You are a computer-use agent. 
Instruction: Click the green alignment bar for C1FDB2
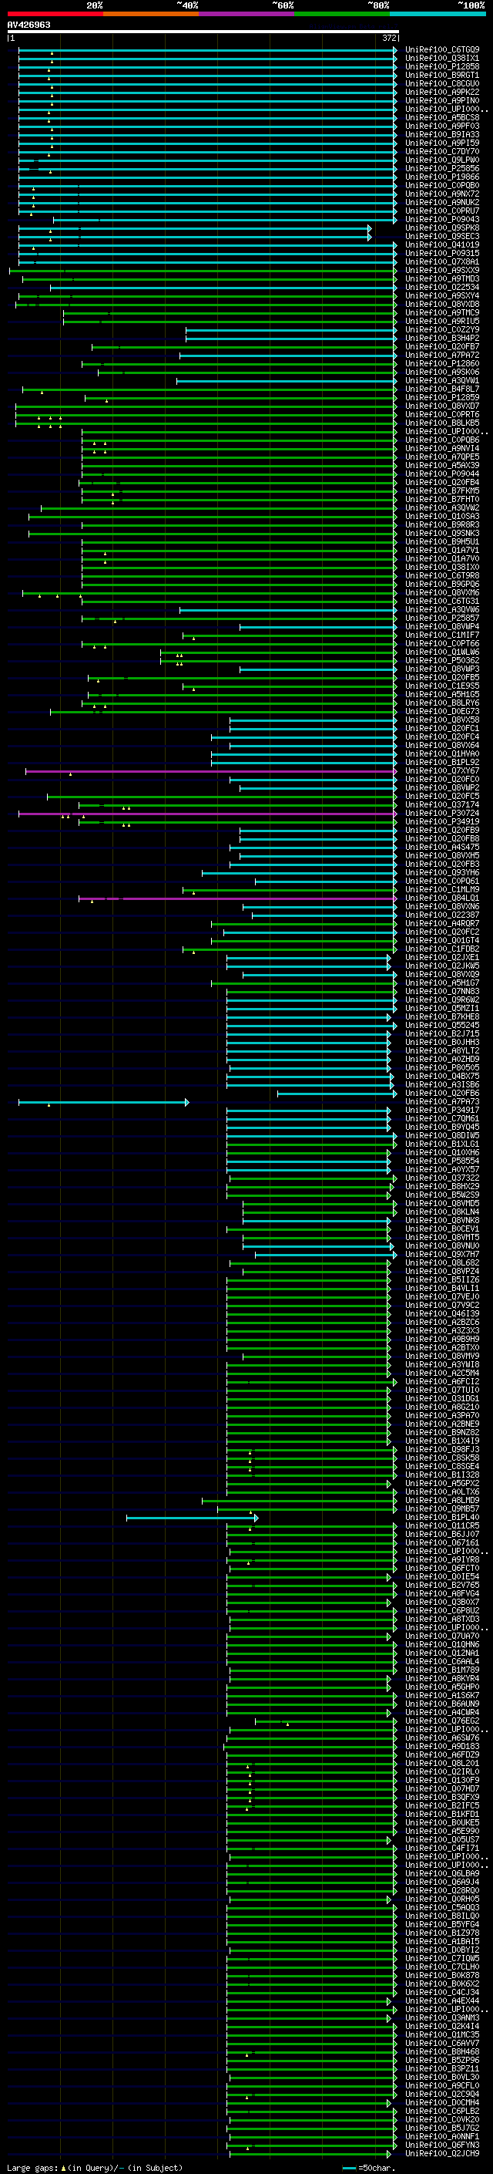(290, 949)
